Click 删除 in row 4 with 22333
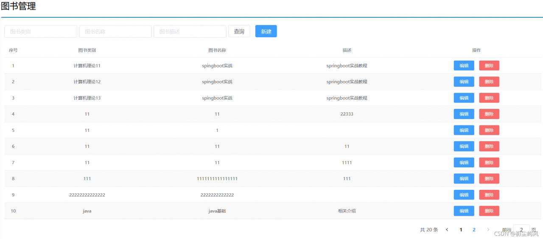 [489, 114]
